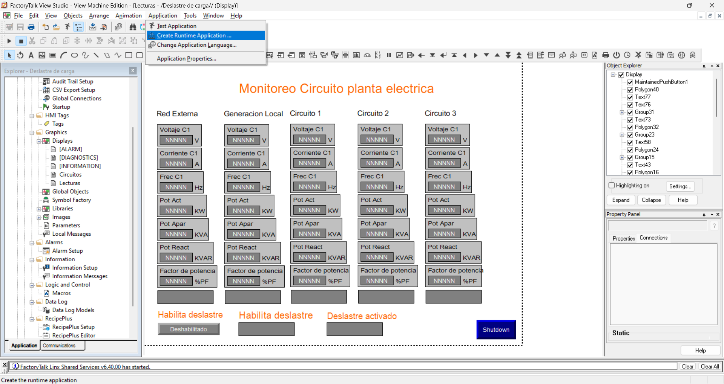Select the Text tool A icon

[31, 55]
